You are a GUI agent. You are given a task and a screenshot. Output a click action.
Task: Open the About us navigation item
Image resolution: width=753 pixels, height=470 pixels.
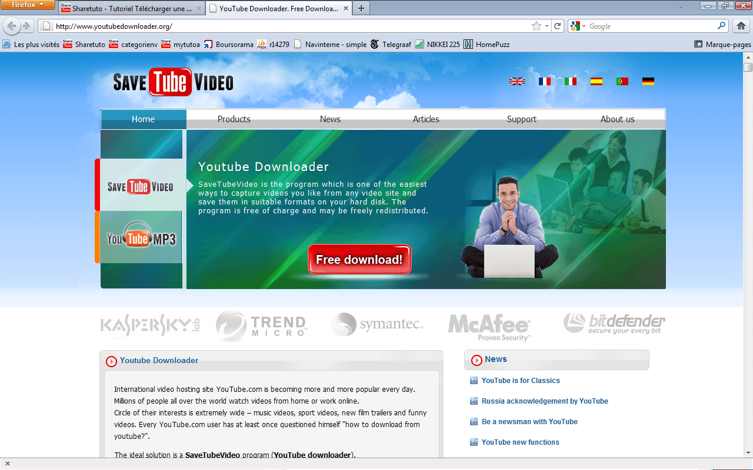coord(618,119)
